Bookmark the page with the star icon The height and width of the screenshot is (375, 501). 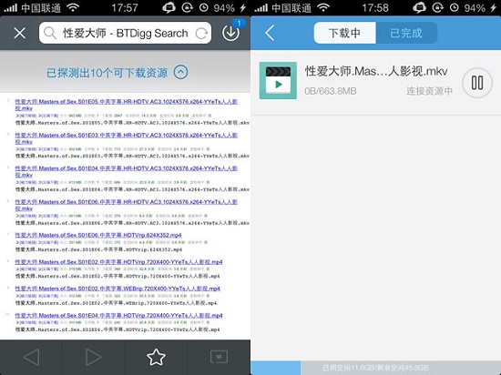click(156, 357)
